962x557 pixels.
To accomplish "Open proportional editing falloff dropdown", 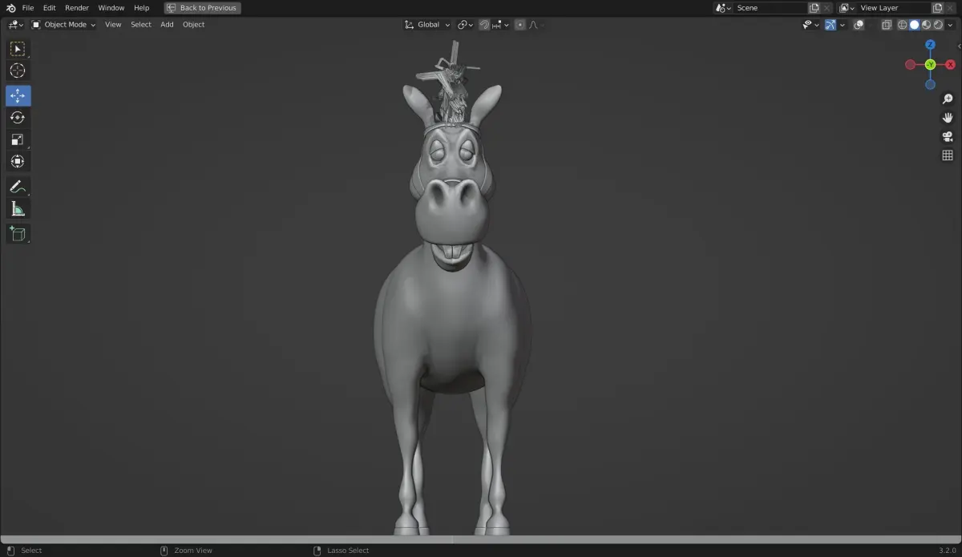I will click(x=536, y=25).
